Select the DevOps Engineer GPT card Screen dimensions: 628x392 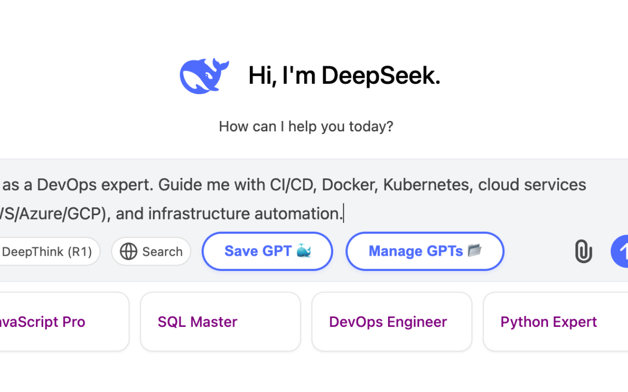(392, 321)
